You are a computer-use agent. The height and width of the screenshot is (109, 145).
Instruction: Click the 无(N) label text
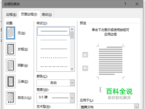pos(21,33)
